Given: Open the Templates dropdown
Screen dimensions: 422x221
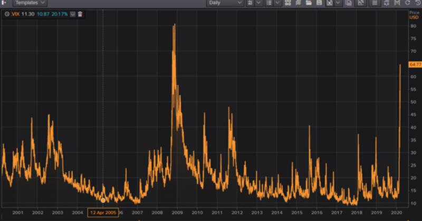Looking at the screenshot, I should [x=29, y=3].
